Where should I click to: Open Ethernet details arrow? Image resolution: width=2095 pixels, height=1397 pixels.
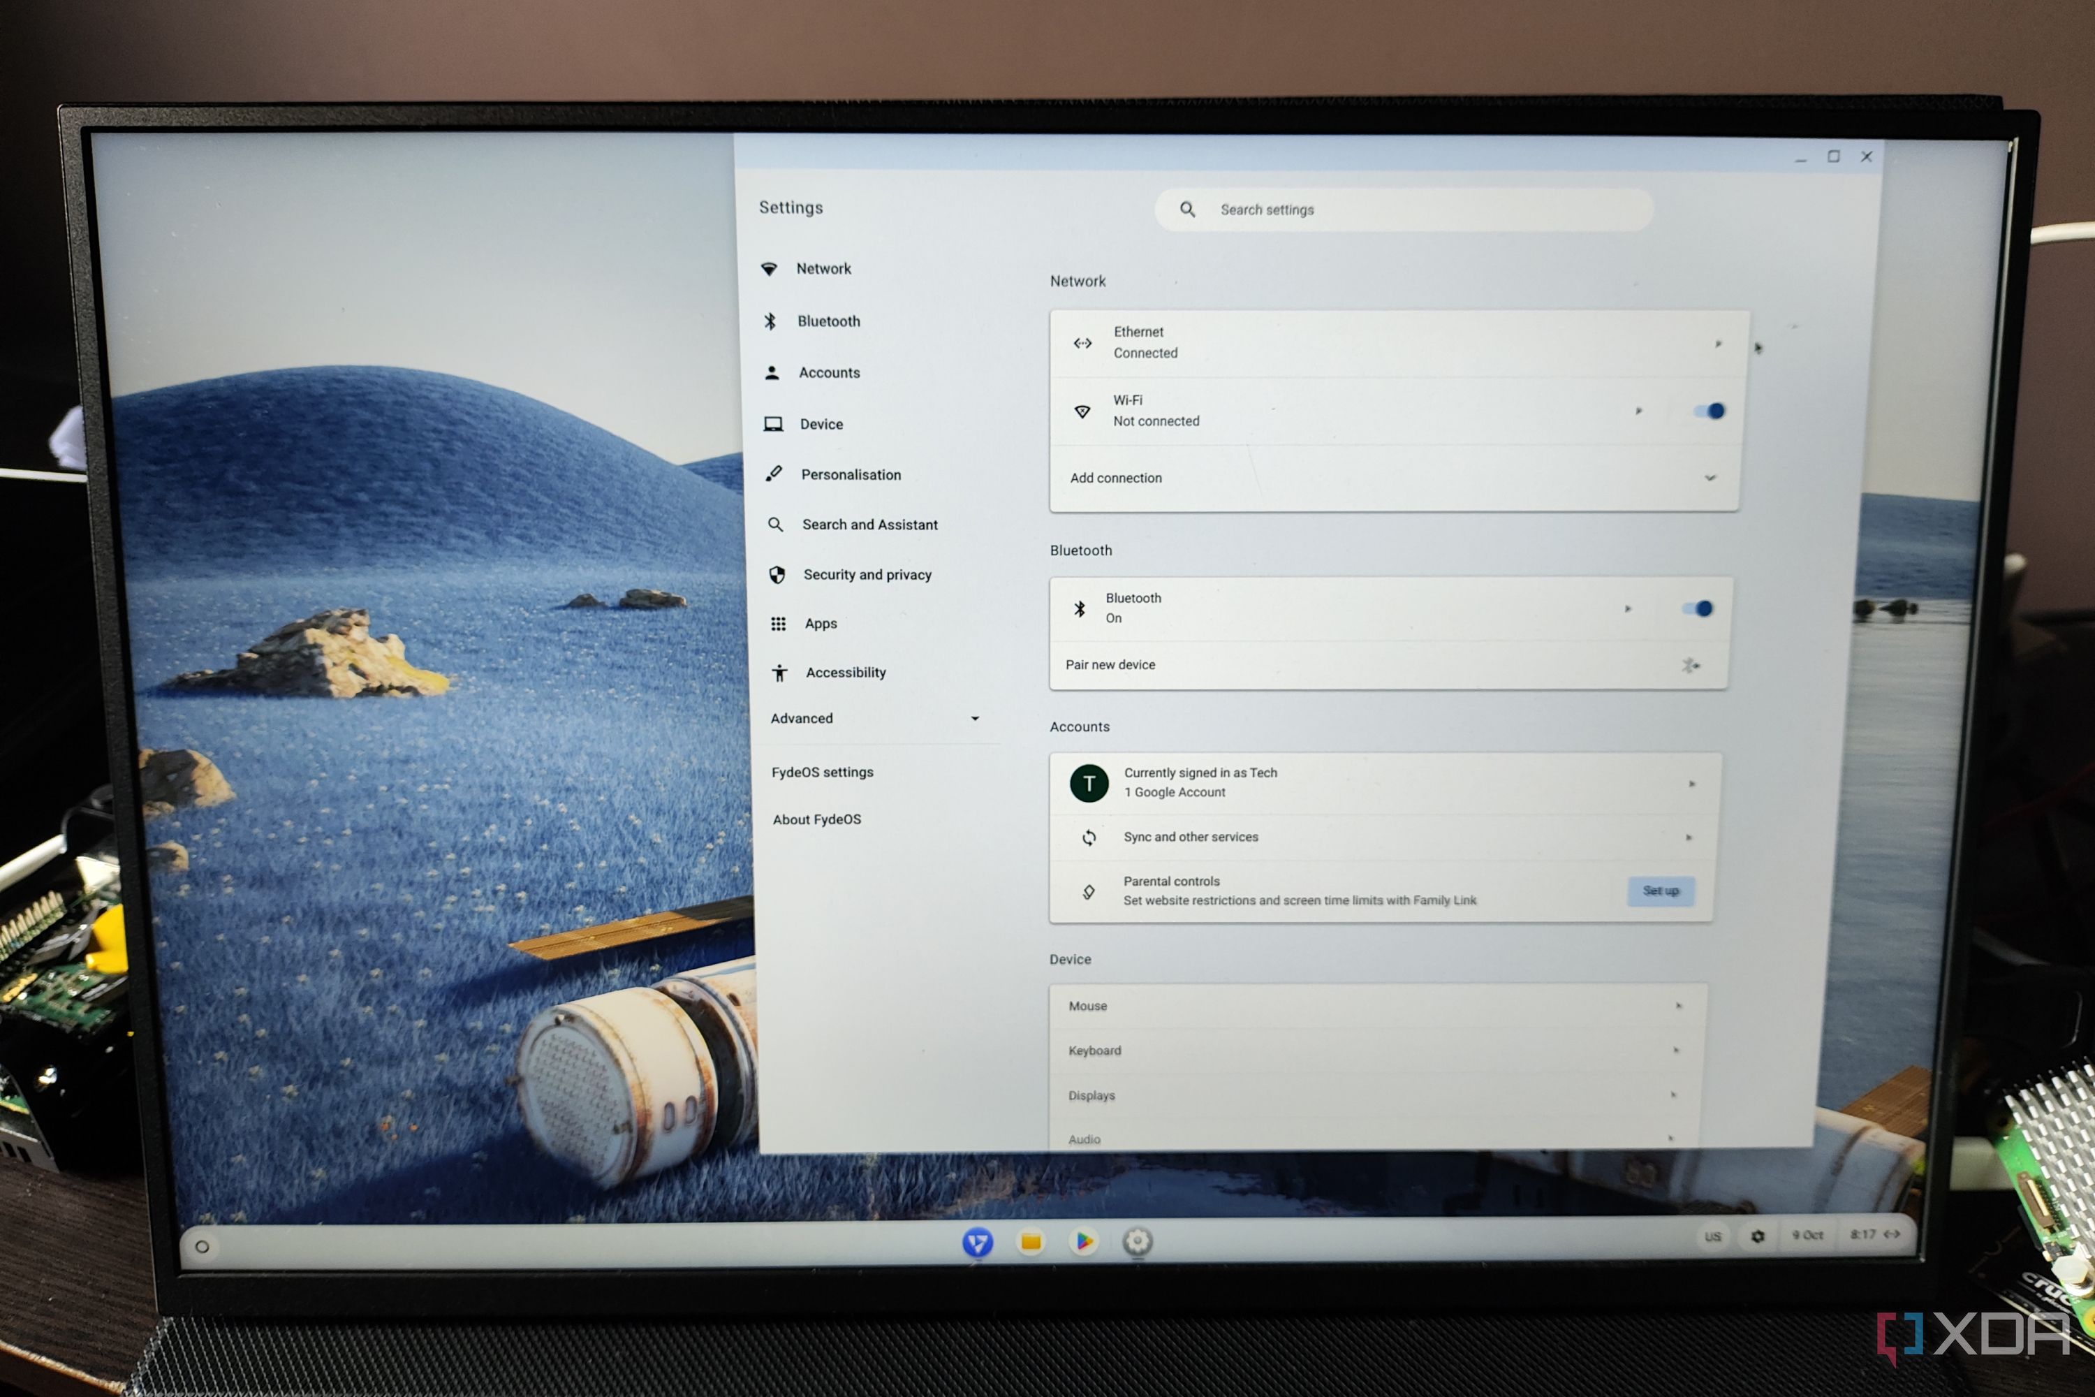(x=1718, y=344)
